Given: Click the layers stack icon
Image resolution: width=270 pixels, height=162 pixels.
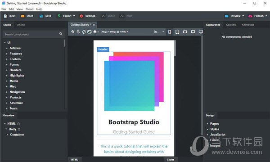Looking at the screenshot, I should 95,31.
